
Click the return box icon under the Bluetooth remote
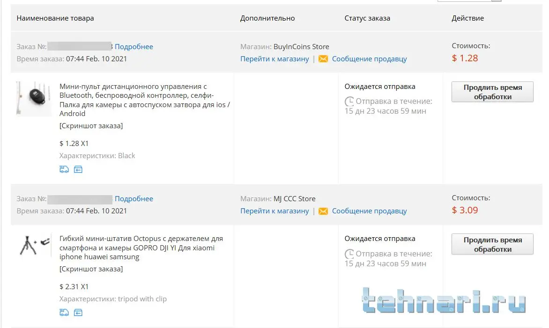point(78,169)
